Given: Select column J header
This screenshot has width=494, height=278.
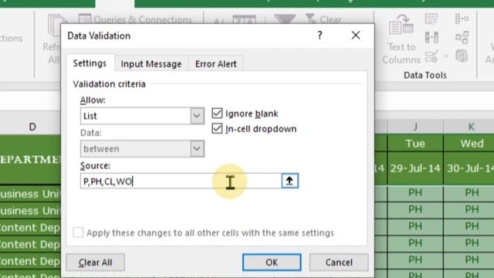Looking at the screenshot, I should 415,127.
